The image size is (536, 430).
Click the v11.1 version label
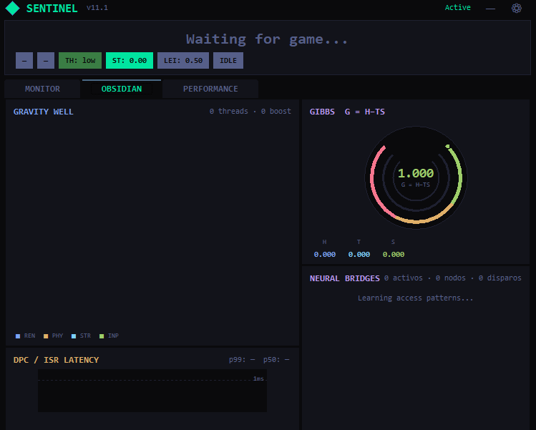[x=97, y=8]
